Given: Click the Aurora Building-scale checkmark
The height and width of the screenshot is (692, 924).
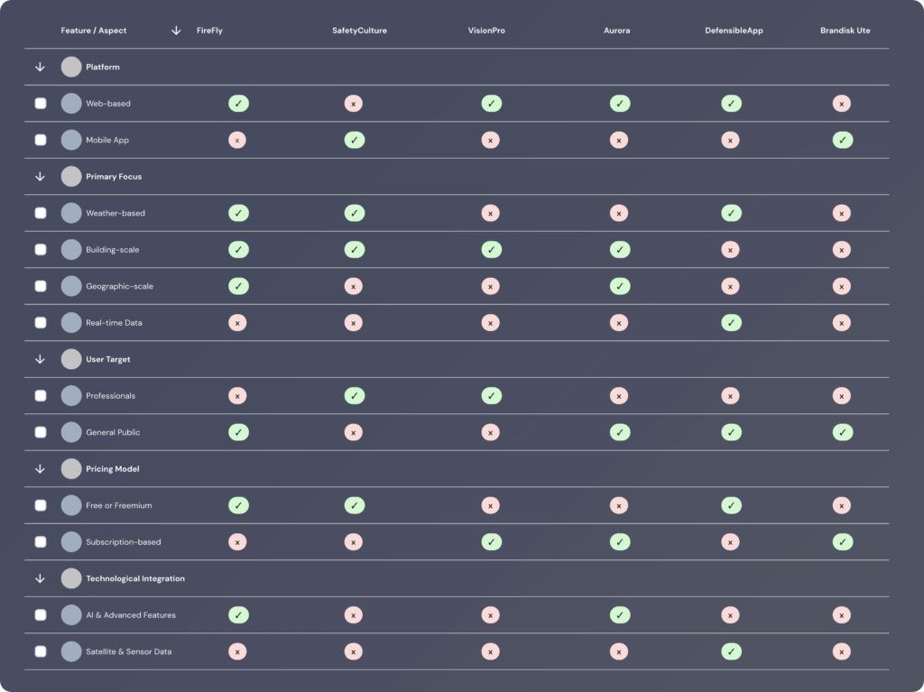Looking at the screenshot, I should point(620,250).
